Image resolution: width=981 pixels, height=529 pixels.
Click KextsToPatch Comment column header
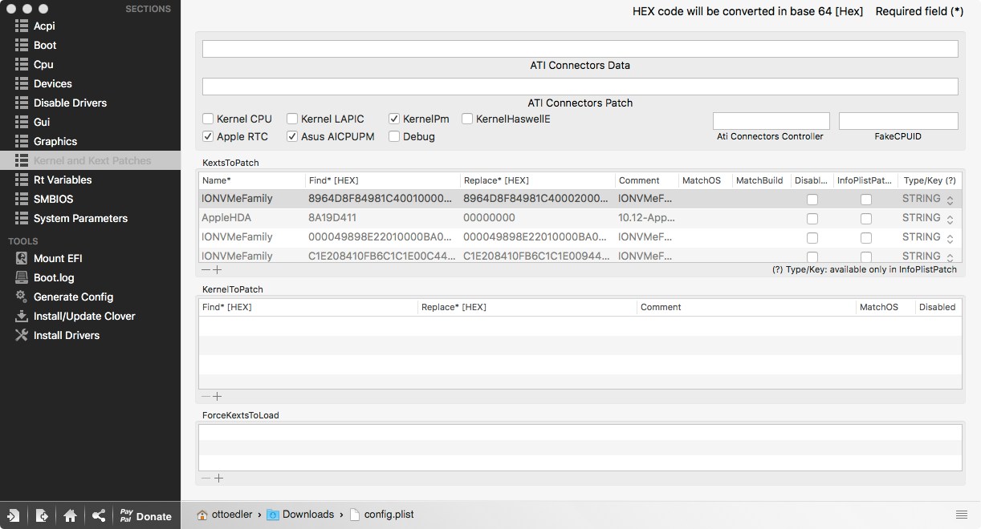pos(647,180)
